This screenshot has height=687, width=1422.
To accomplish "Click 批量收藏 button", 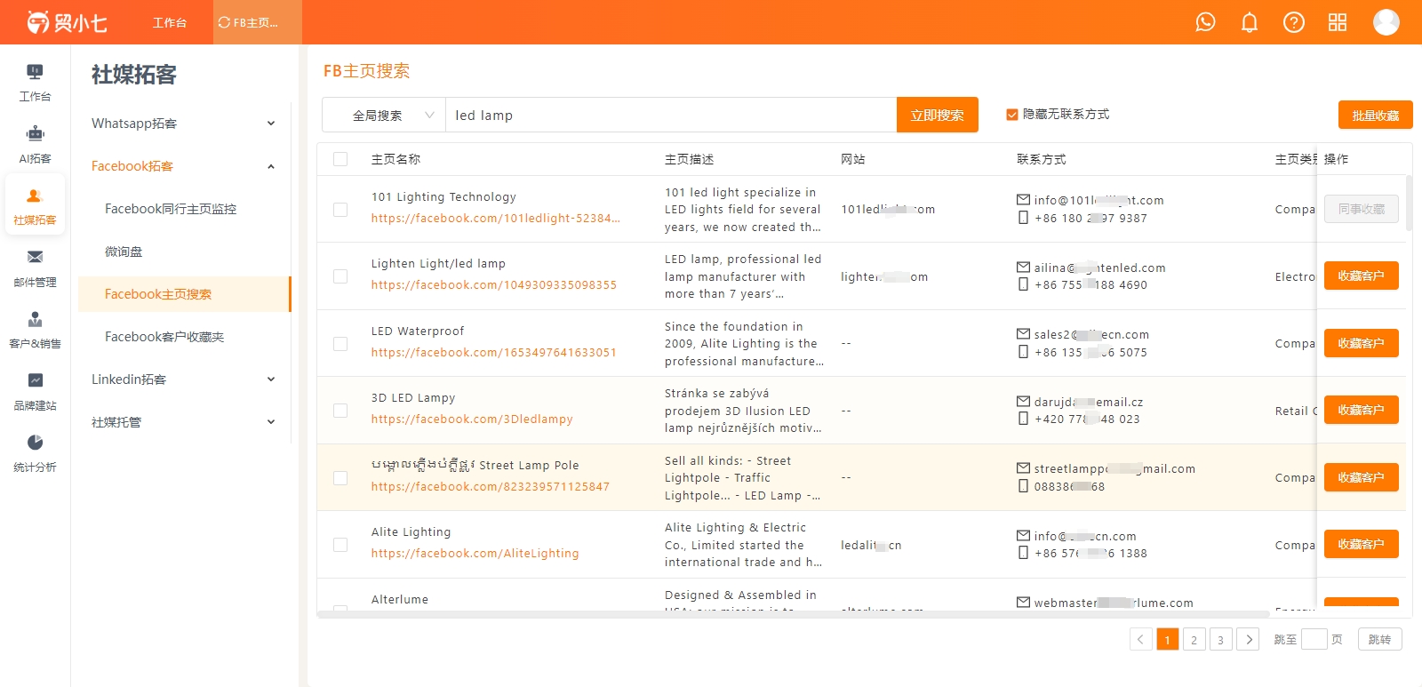I will (1376, 115).
